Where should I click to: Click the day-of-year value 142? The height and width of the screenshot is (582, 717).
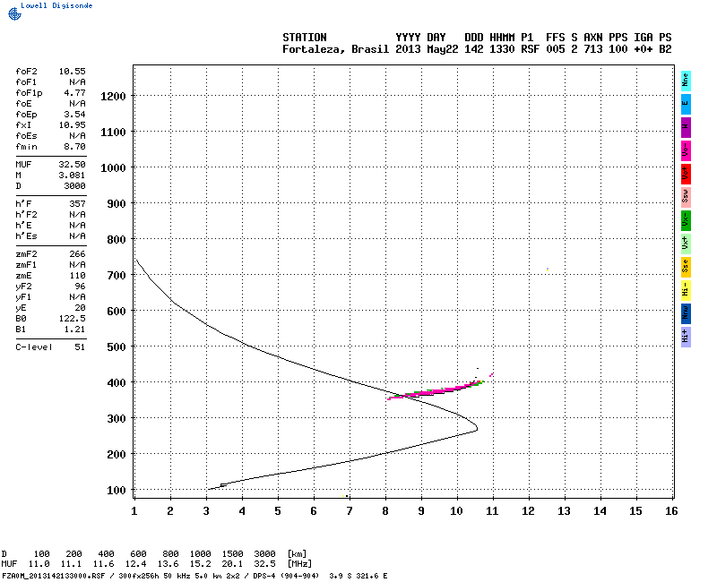pos(474,49)
